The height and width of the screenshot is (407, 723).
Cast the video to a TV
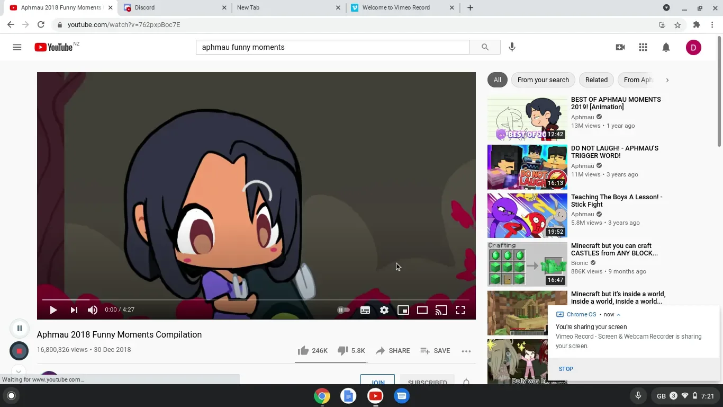(441, 310)
